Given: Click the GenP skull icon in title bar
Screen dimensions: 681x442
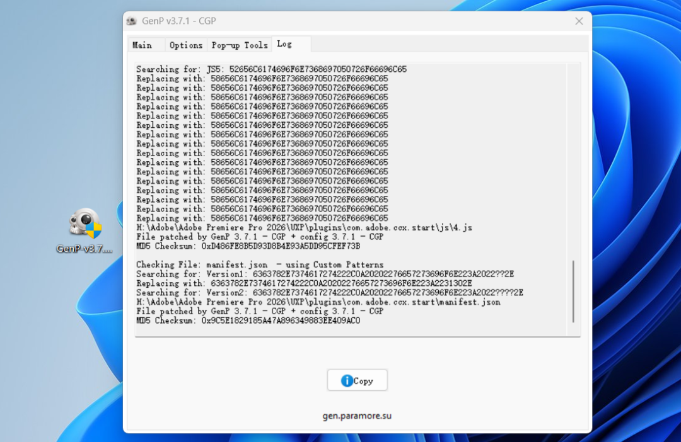Looking at the screenshot, I should 131,21.
